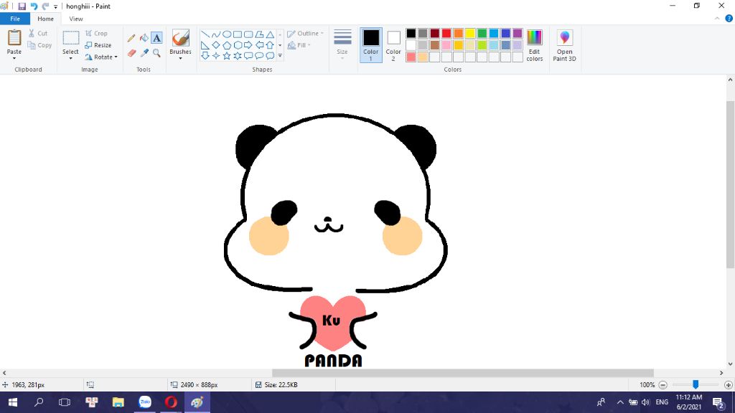Screen dimensions: 735x413
Task: Open the Windows Start menu
Action: tap(13, 402)
